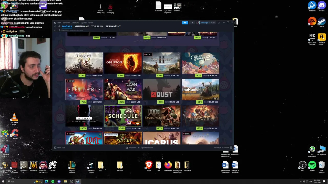Click the $16.49 USD Doom price
This screenshot has height=184, width=328.
[x=174, y=128]
